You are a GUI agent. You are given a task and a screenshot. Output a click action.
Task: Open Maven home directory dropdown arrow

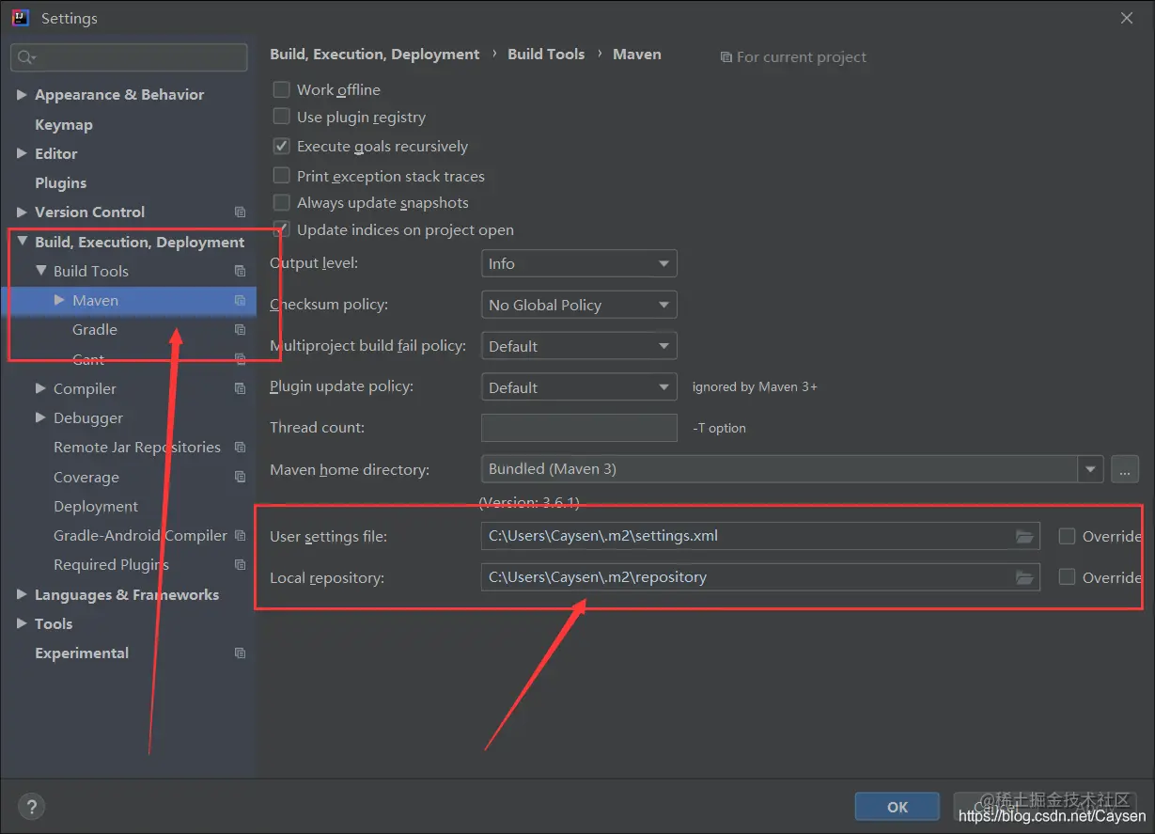click(x=1090, y=469)
